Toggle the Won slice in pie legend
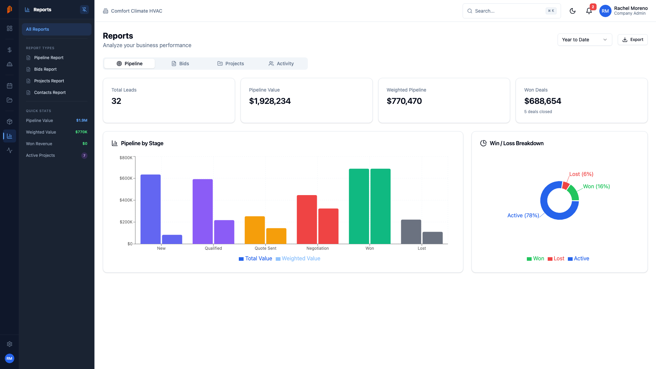The image size is (656, 369). (535, 259)
